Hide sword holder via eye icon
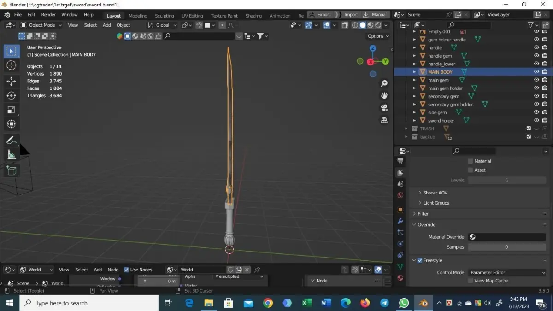Viewport: 553px width, 311px height. [536, 120]
